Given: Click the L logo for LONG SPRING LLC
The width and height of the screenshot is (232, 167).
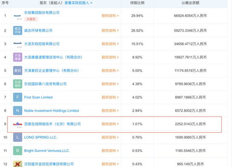Looking at the screenshot, I should [x=18, y=137].
